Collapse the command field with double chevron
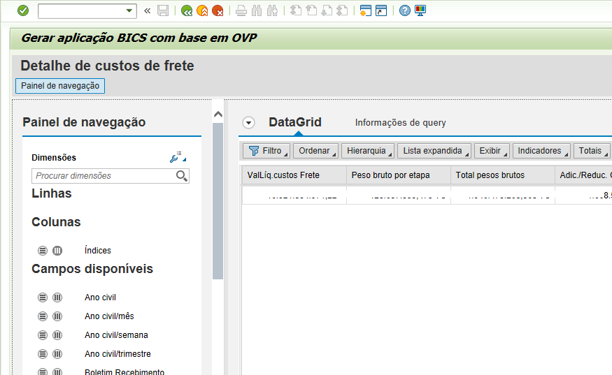 (147, 11)
